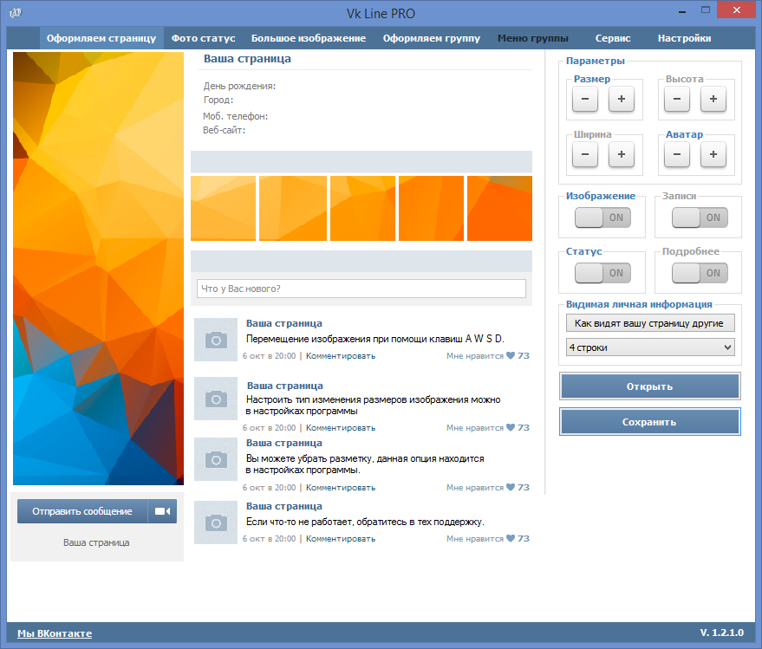This screenshot has height=649, width=762.
Task: Click like heart on tech support post
Action: click(511, 538)
